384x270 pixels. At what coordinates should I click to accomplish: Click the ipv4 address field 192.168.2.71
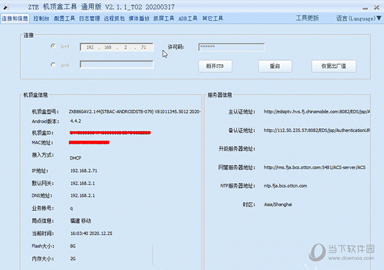116,47
